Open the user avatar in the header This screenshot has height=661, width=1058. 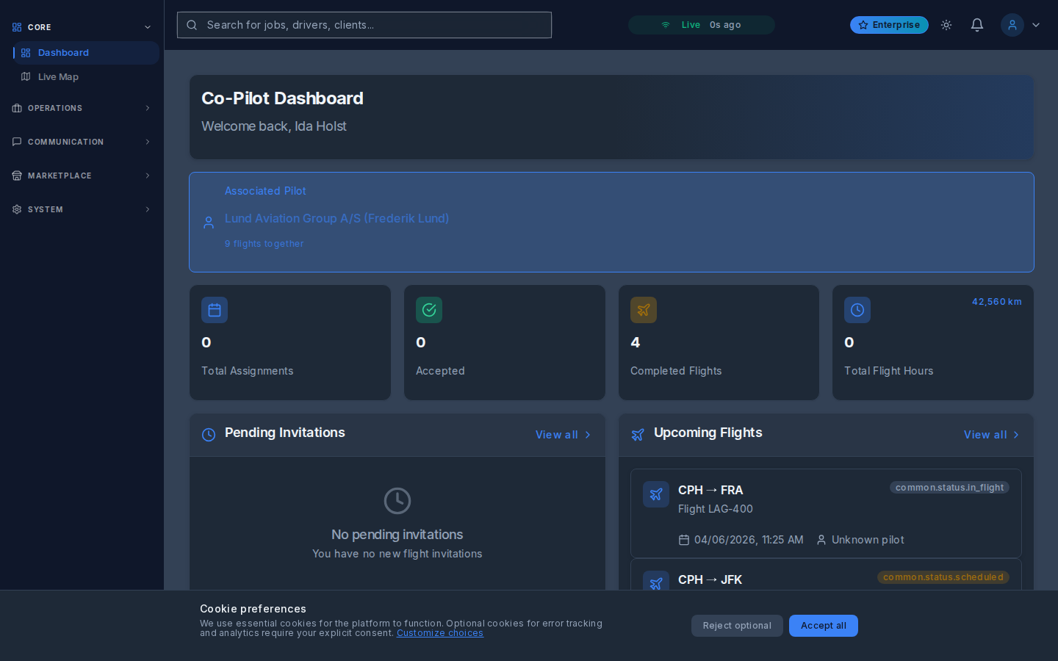pos(1012,24)
